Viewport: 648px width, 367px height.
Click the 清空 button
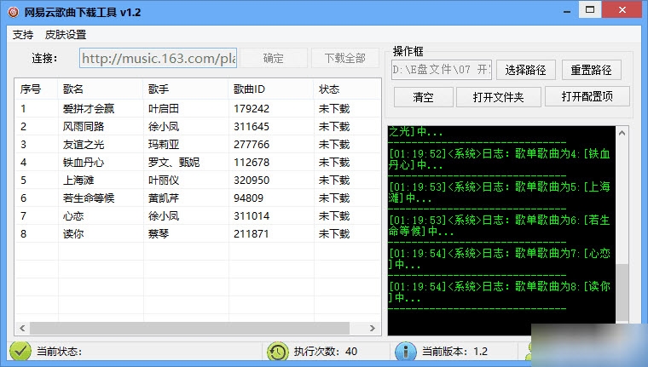tap(423, 97)
